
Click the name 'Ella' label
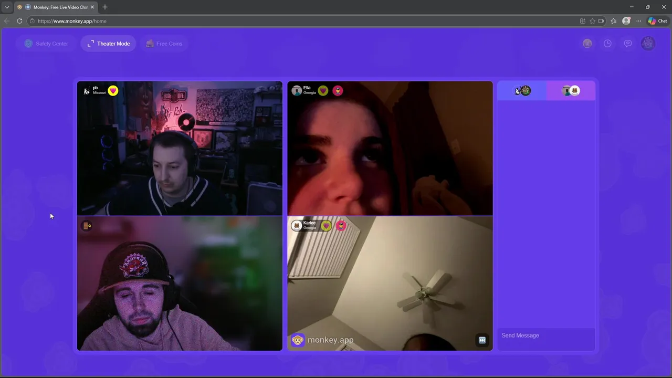[307, 88]
